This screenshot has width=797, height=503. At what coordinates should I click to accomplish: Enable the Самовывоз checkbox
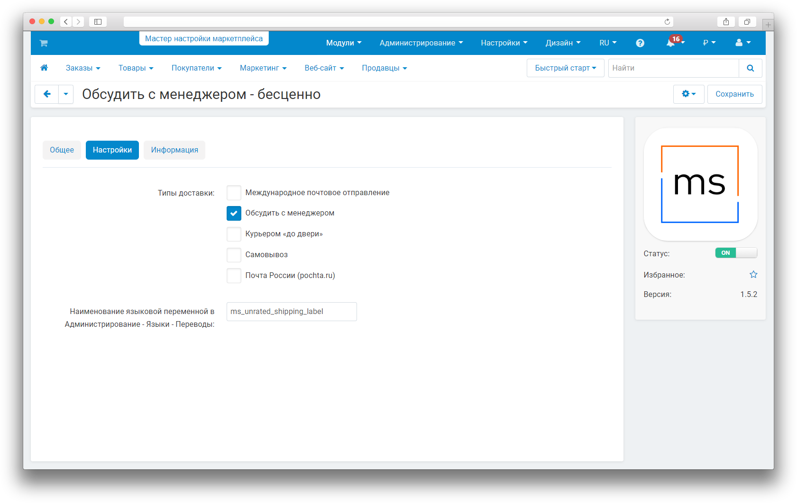pyautogui.click(x=234, y=255)
